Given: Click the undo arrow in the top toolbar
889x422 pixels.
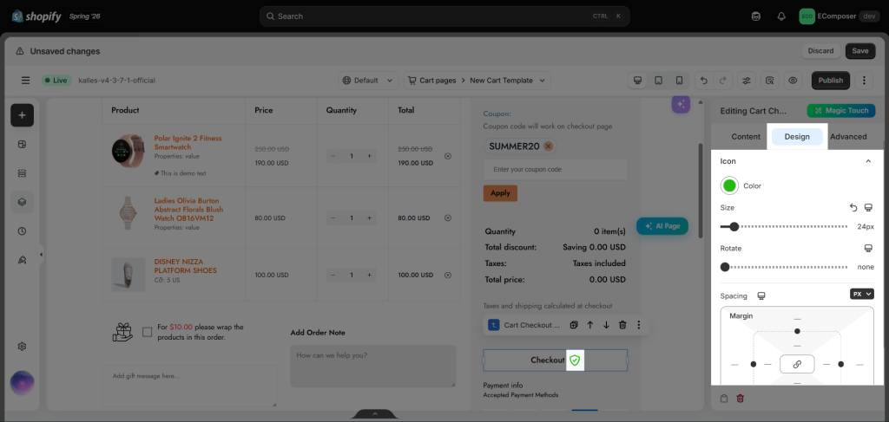Looking at the screenshot, I should coord(704,81).
